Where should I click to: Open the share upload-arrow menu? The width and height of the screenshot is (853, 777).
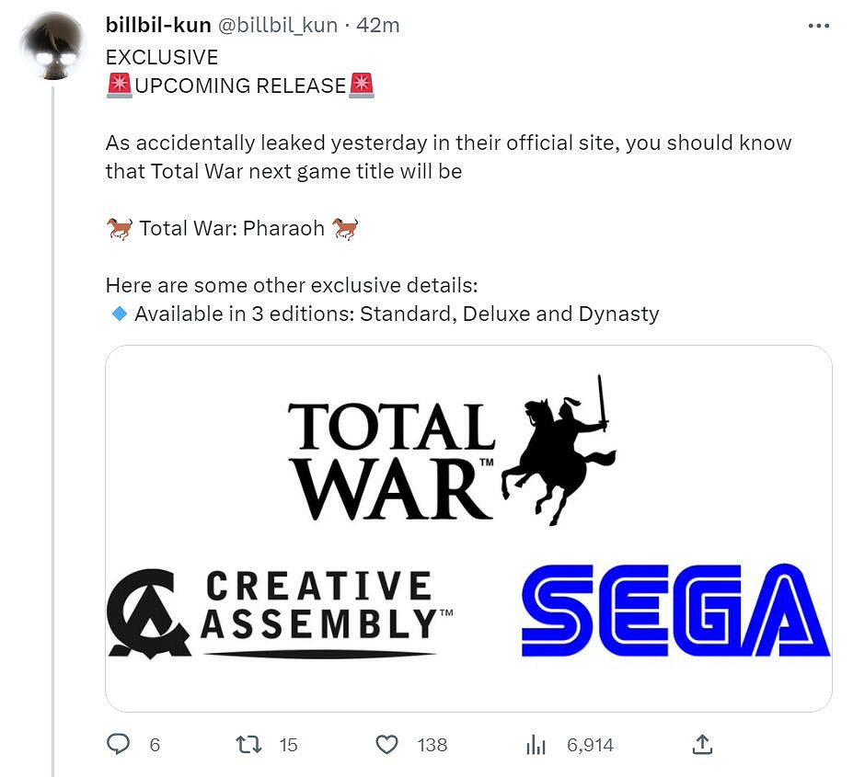point(701,744)
